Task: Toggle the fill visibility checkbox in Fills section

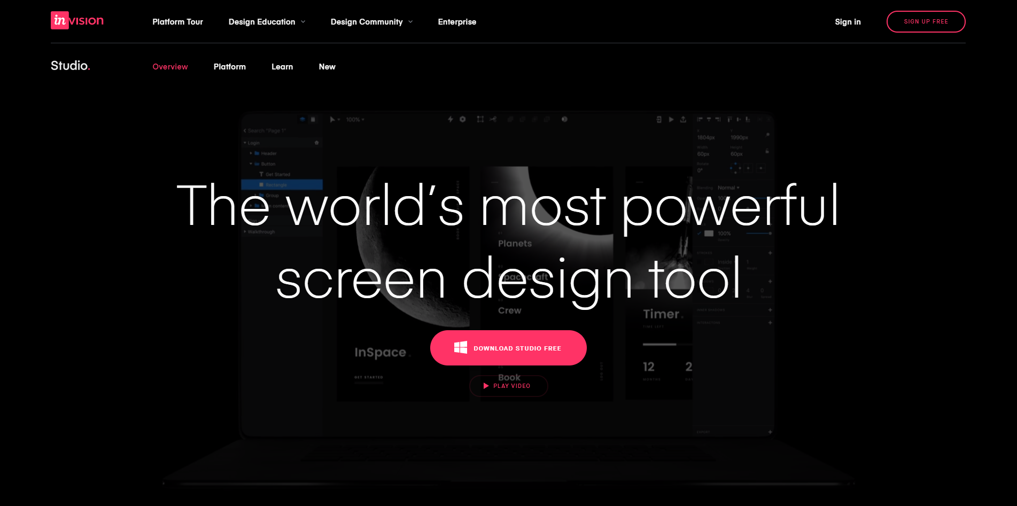Action: coord(700,233)
